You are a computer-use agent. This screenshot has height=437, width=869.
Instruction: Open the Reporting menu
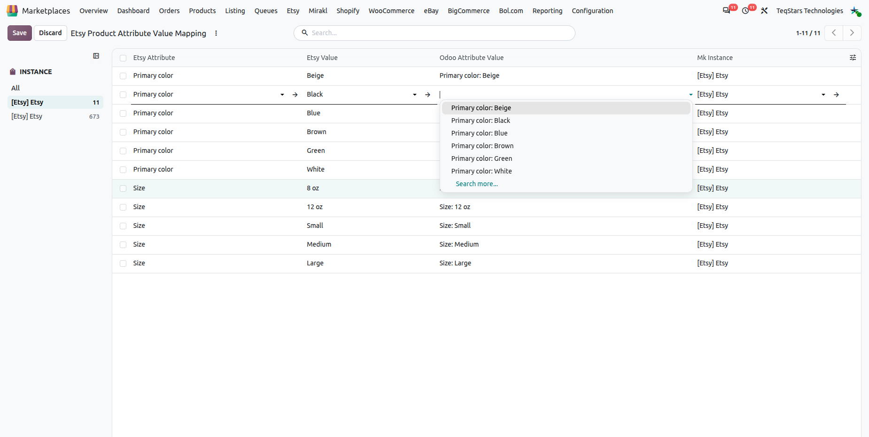[547, 11]
